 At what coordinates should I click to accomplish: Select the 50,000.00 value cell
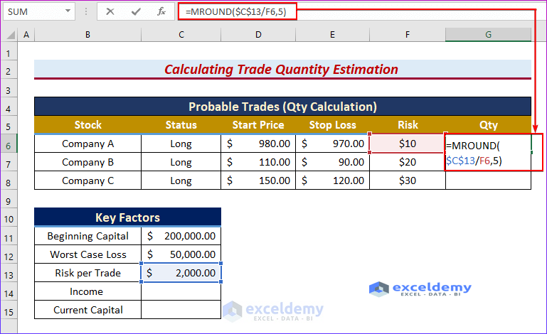click(x=181, y=254)
